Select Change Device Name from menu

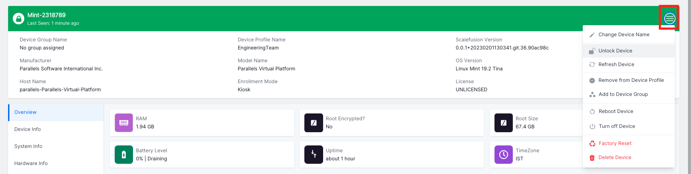click(629, 35)
